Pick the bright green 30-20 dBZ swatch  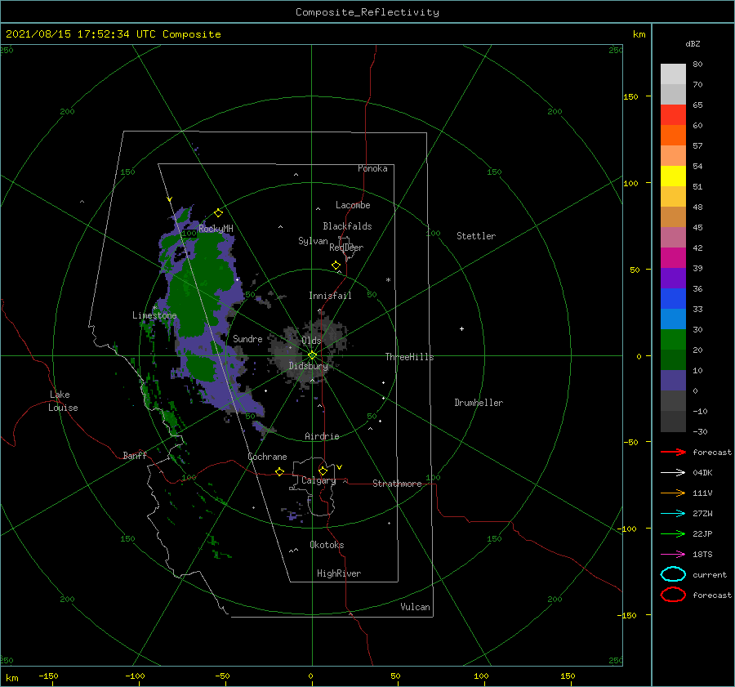(x=673, y=340)
